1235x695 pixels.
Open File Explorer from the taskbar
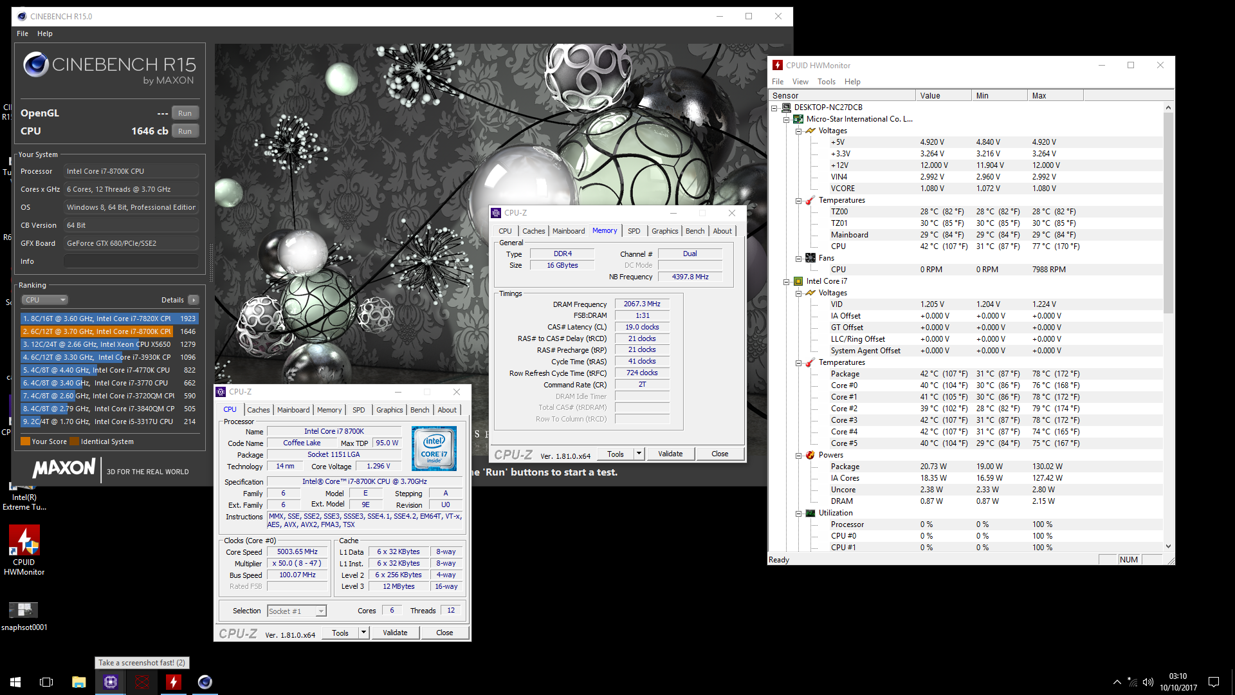(78, 682)
